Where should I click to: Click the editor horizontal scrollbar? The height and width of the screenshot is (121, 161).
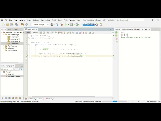coord(63,97)
